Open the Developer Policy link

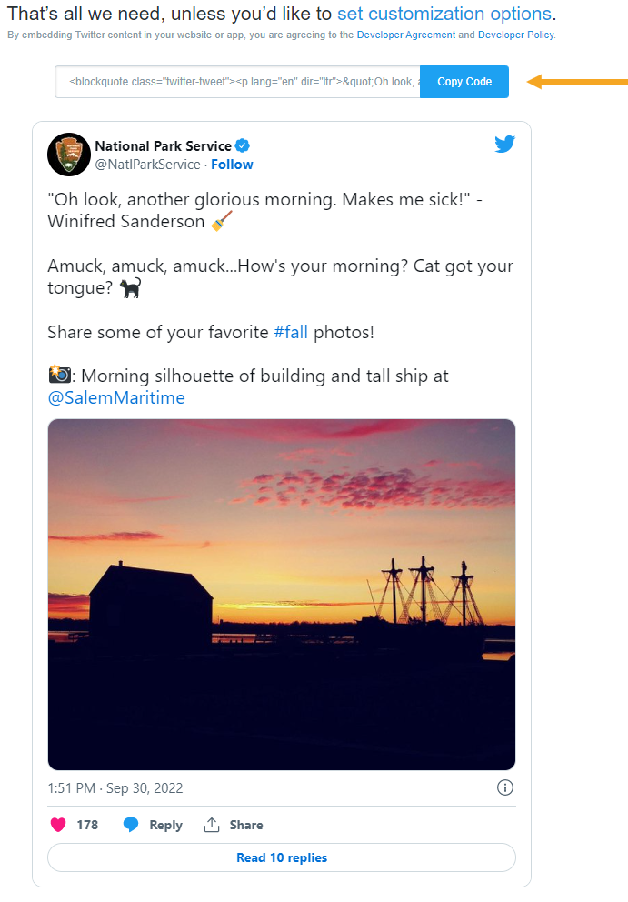516,35
